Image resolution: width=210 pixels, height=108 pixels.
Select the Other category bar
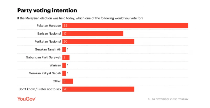(x=67, y=81)
